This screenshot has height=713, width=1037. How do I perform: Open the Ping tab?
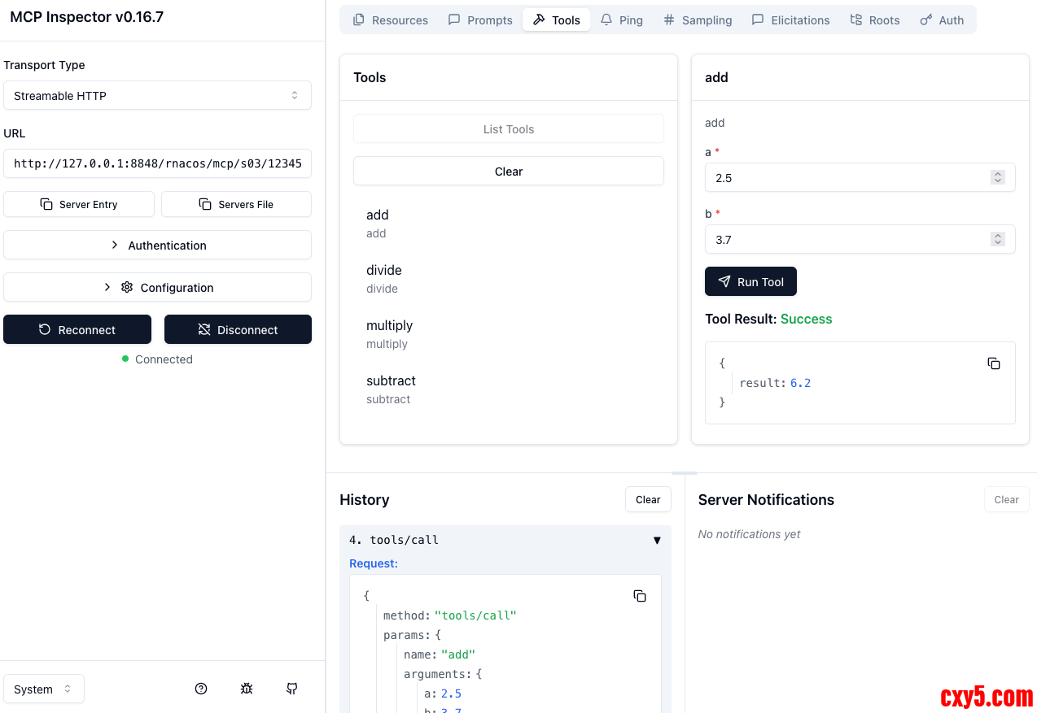tap(621, 20)
